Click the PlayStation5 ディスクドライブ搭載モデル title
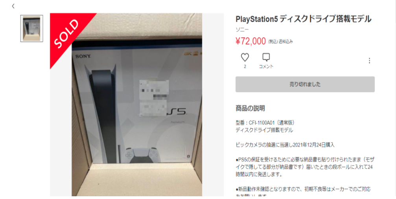This screenshot has width=396, height=199. (303, 19)
